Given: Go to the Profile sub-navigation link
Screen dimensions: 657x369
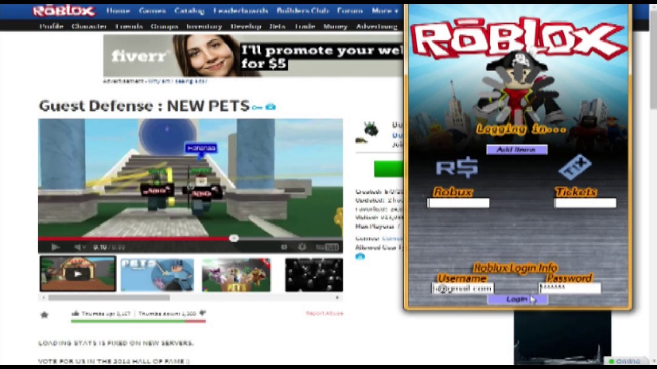Looking at the screenshot, I should pos(52,26).
